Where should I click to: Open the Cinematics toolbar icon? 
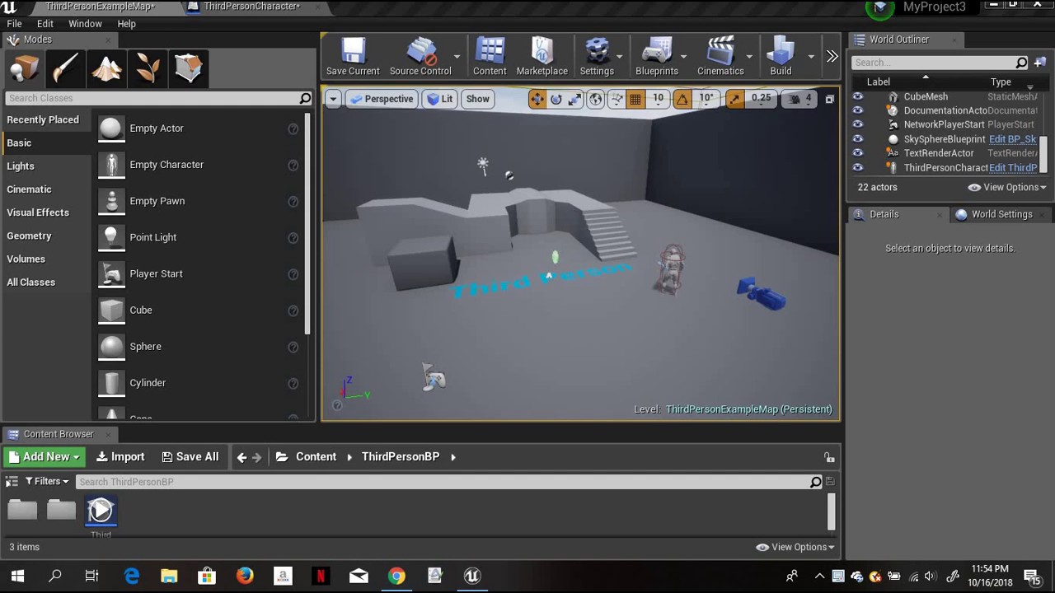coord(720,57)
